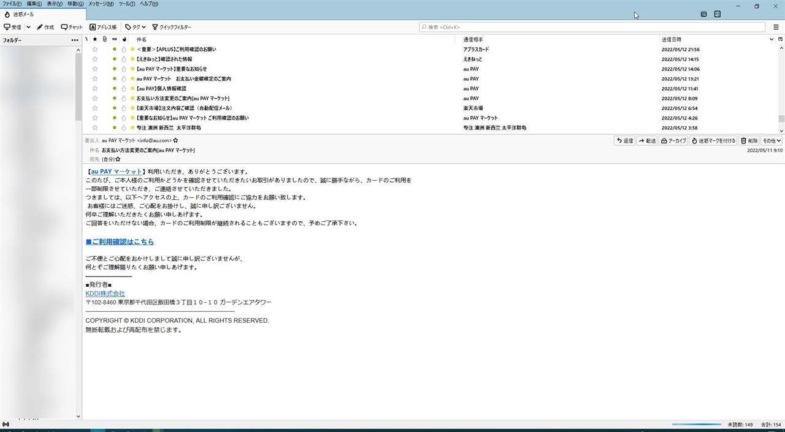
Task: Click 作成 to compose a new message
Action: tap(45, 27)
